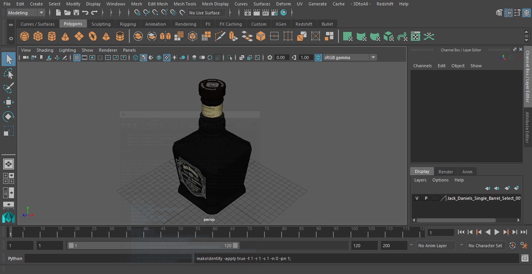Activate the Lasso select tool
This screenshot has height=274, width=532.
pyautogui.click(x=9, y=73)
